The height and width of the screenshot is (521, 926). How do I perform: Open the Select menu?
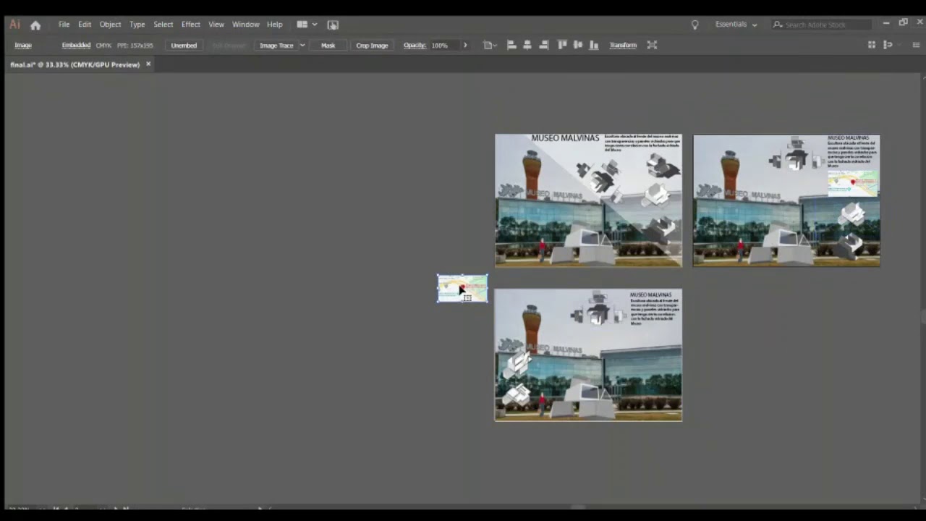(163, 25)
